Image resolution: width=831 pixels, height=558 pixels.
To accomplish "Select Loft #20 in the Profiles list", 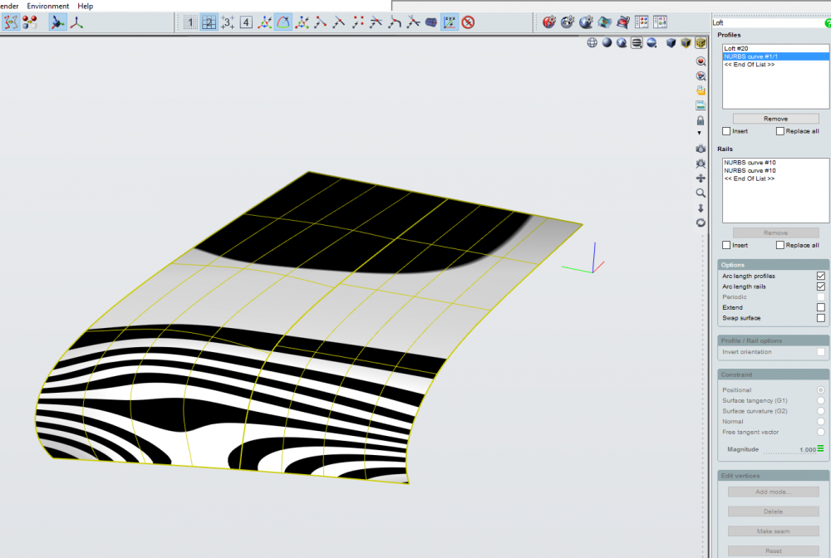I will 776,48.
